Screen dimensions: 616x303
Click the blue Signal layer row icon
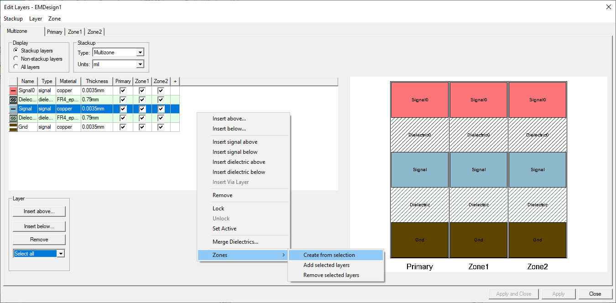(x=14, y=109)
